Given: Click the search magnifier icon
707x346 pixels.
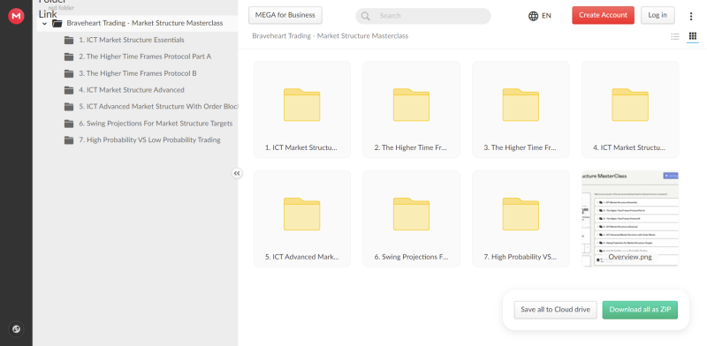Looking at the screenshot, I should pos(366,16).
